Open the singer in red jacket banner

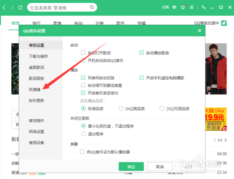216,69
